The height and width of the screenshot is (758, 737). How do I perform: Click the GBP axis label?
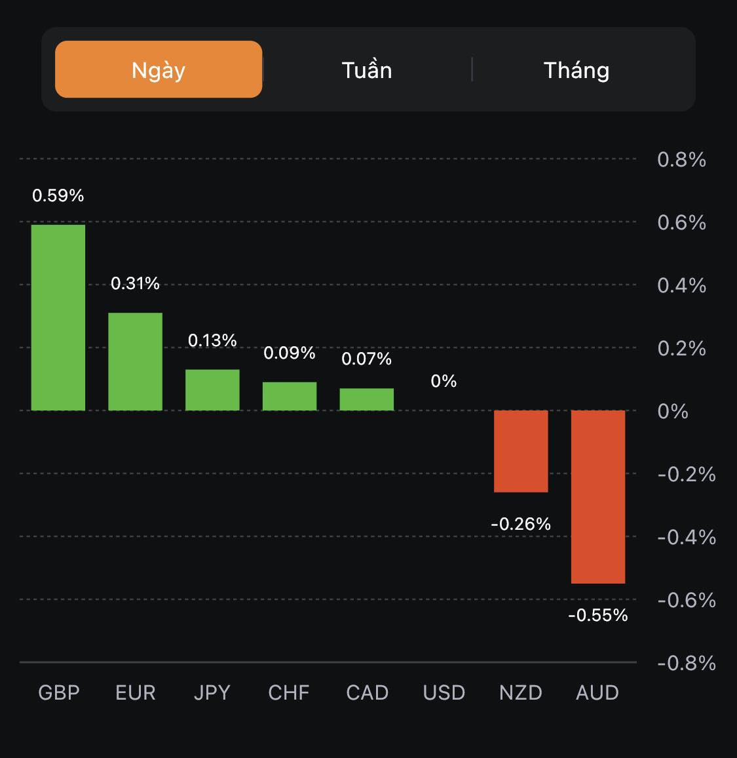(59, 692)
